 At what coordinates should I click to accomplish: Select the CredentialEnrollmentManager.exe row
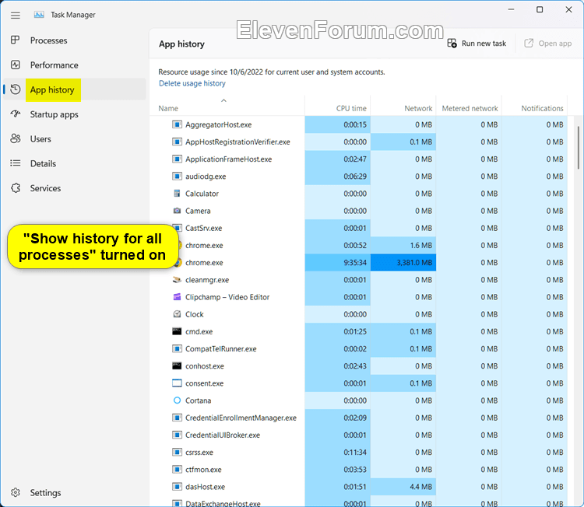pyautogui.click(x=359, y=418)
